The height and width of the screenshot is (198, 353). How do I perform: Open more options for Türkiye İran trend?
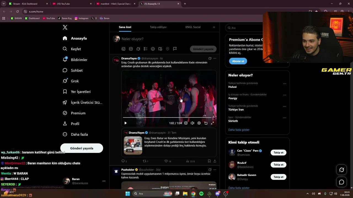(285, 106)
